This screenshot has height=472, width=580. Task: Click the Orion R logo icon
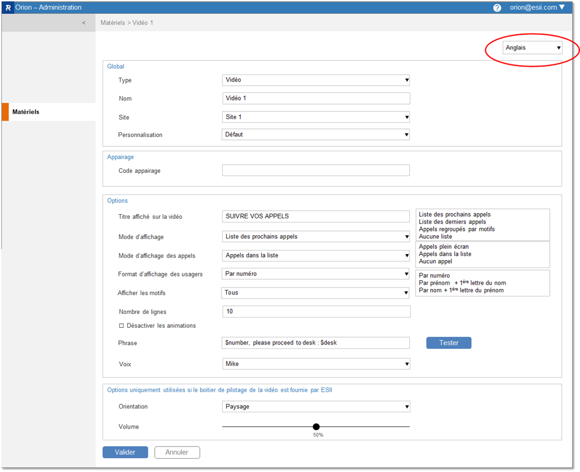(x=8, y=7)
